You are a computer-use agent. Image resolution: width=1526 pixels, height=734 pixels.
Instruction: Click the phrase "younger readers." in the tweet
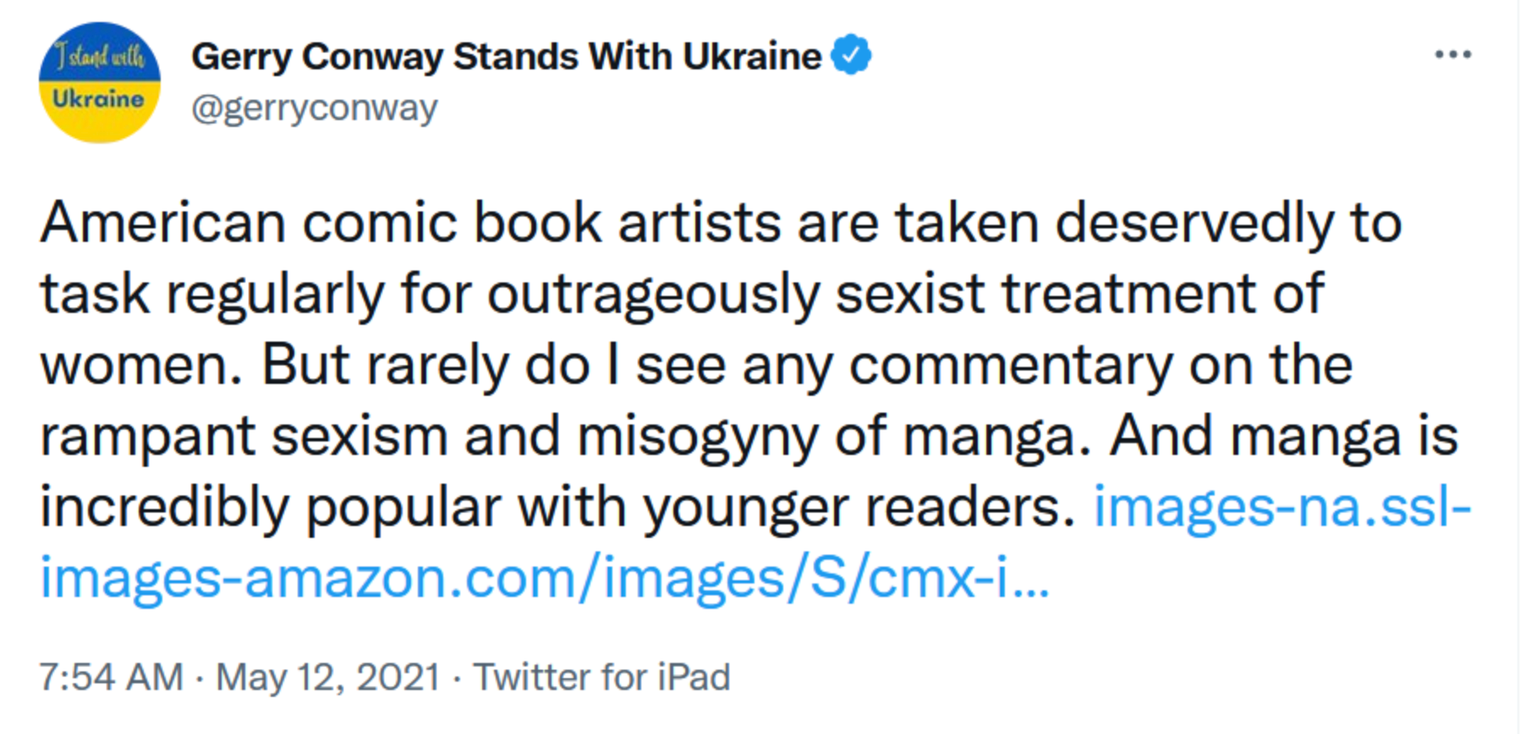pyautogui.click(x=859, y=507)
